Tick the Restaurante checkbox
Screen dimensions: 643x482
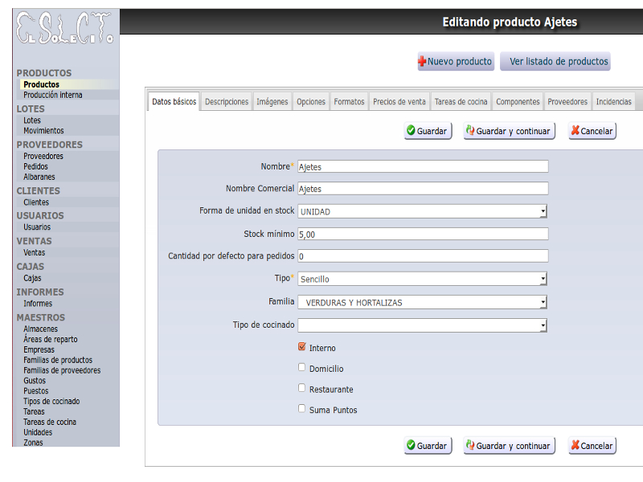302,388
